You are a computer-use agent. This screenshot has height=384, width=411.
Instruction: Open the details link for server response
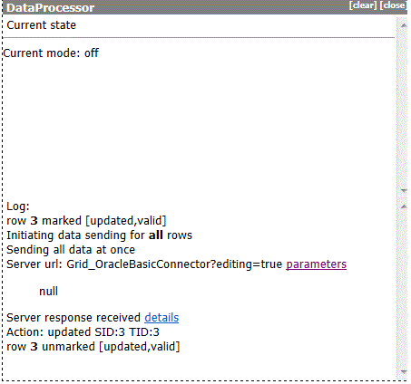point(161,318)
